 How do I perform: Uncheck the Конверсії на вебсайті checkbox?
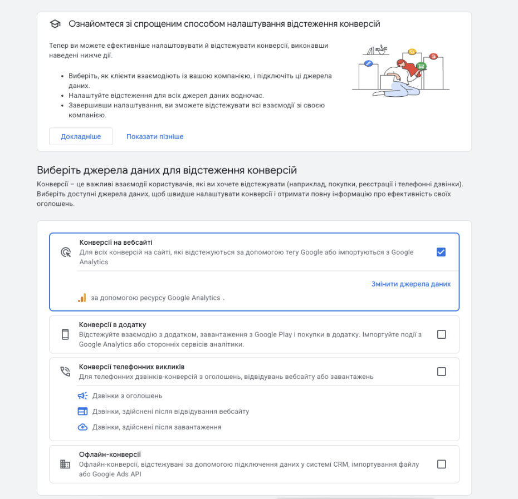[441, 252]
